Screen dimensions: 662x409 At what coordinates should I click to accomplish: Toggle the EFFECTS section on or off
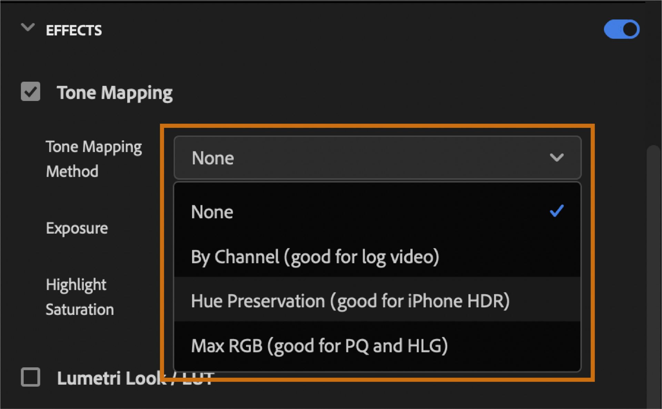pos(621,29)
